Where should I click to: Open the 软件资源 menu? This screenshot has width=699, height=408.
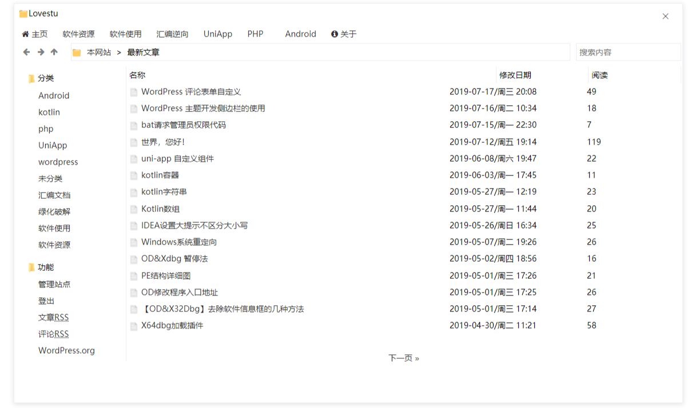pos(78,34)
